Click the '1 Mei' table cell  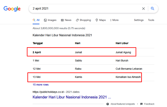(36, 61)
